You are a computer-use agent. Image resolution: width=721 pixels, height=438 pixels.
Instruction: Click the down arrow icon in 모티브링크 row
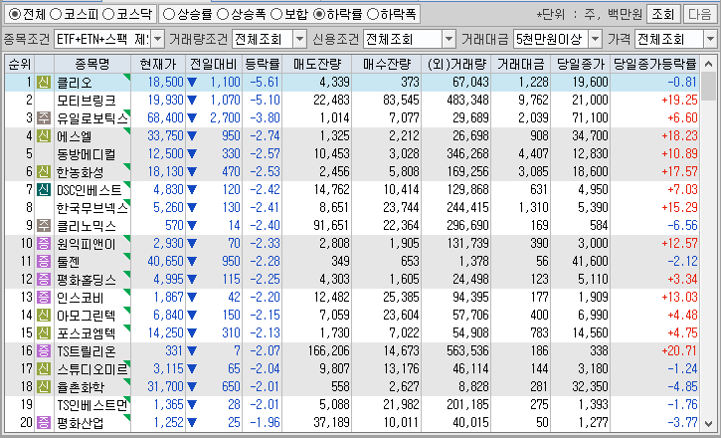[x=191, y=101]
